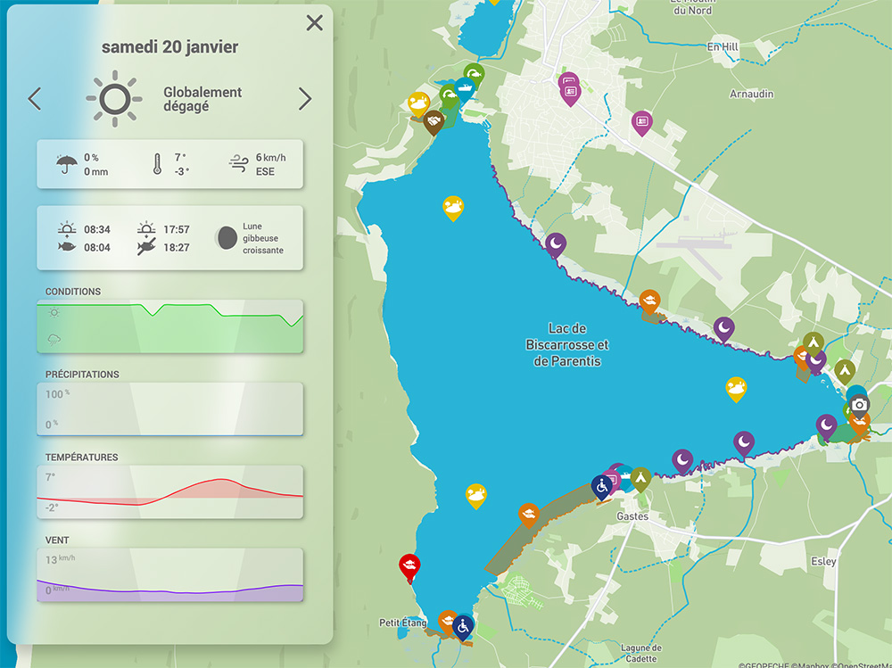Open the Mapbox attribution link

pyautogui.click(x=811, y=664)
